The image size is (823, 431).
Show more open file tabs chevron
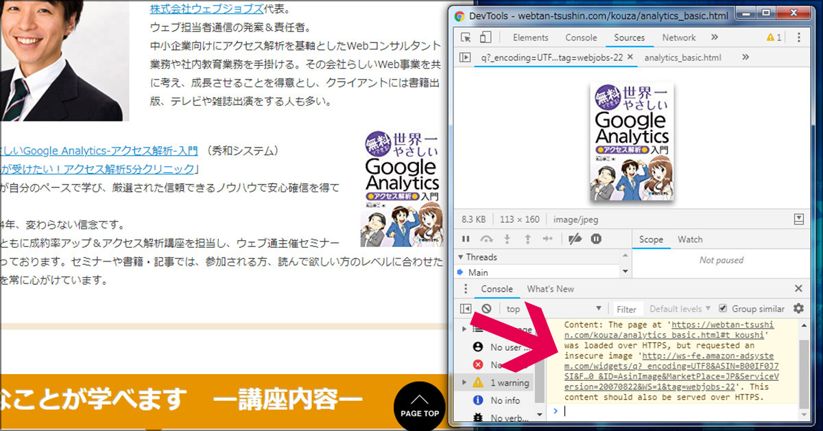point(746,58)
